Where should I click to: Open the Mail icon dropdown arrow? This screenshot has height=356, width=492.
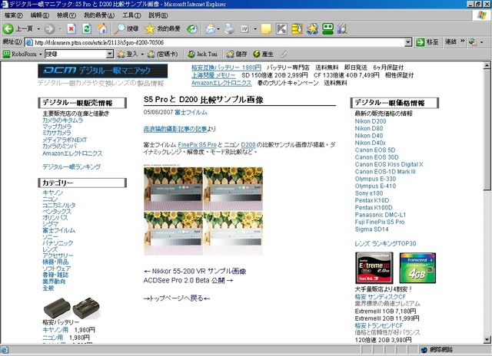218,29
